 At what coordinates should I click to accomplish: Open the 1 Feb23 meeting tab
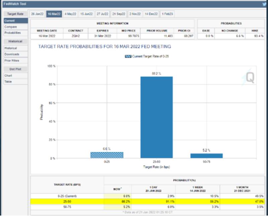point(167,14)
